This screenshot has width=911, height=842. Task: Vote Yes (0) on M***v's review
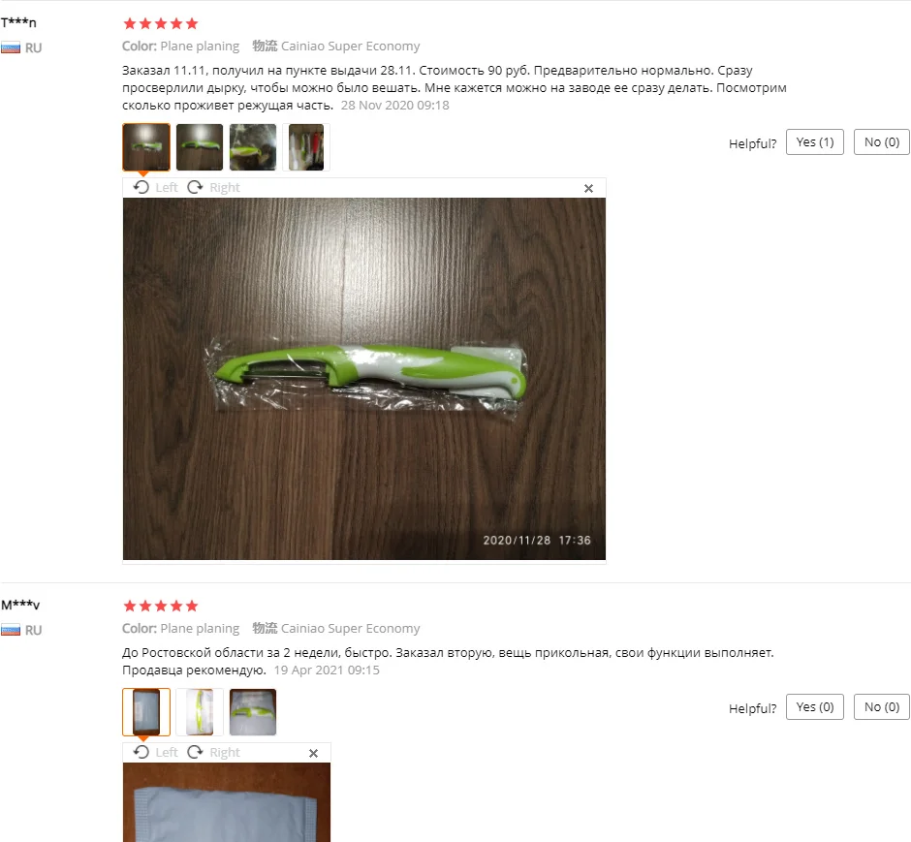[814, 706]
